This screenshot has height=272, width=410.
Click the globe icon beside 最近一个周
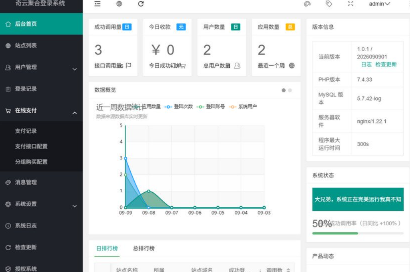[x=292, y=65]
